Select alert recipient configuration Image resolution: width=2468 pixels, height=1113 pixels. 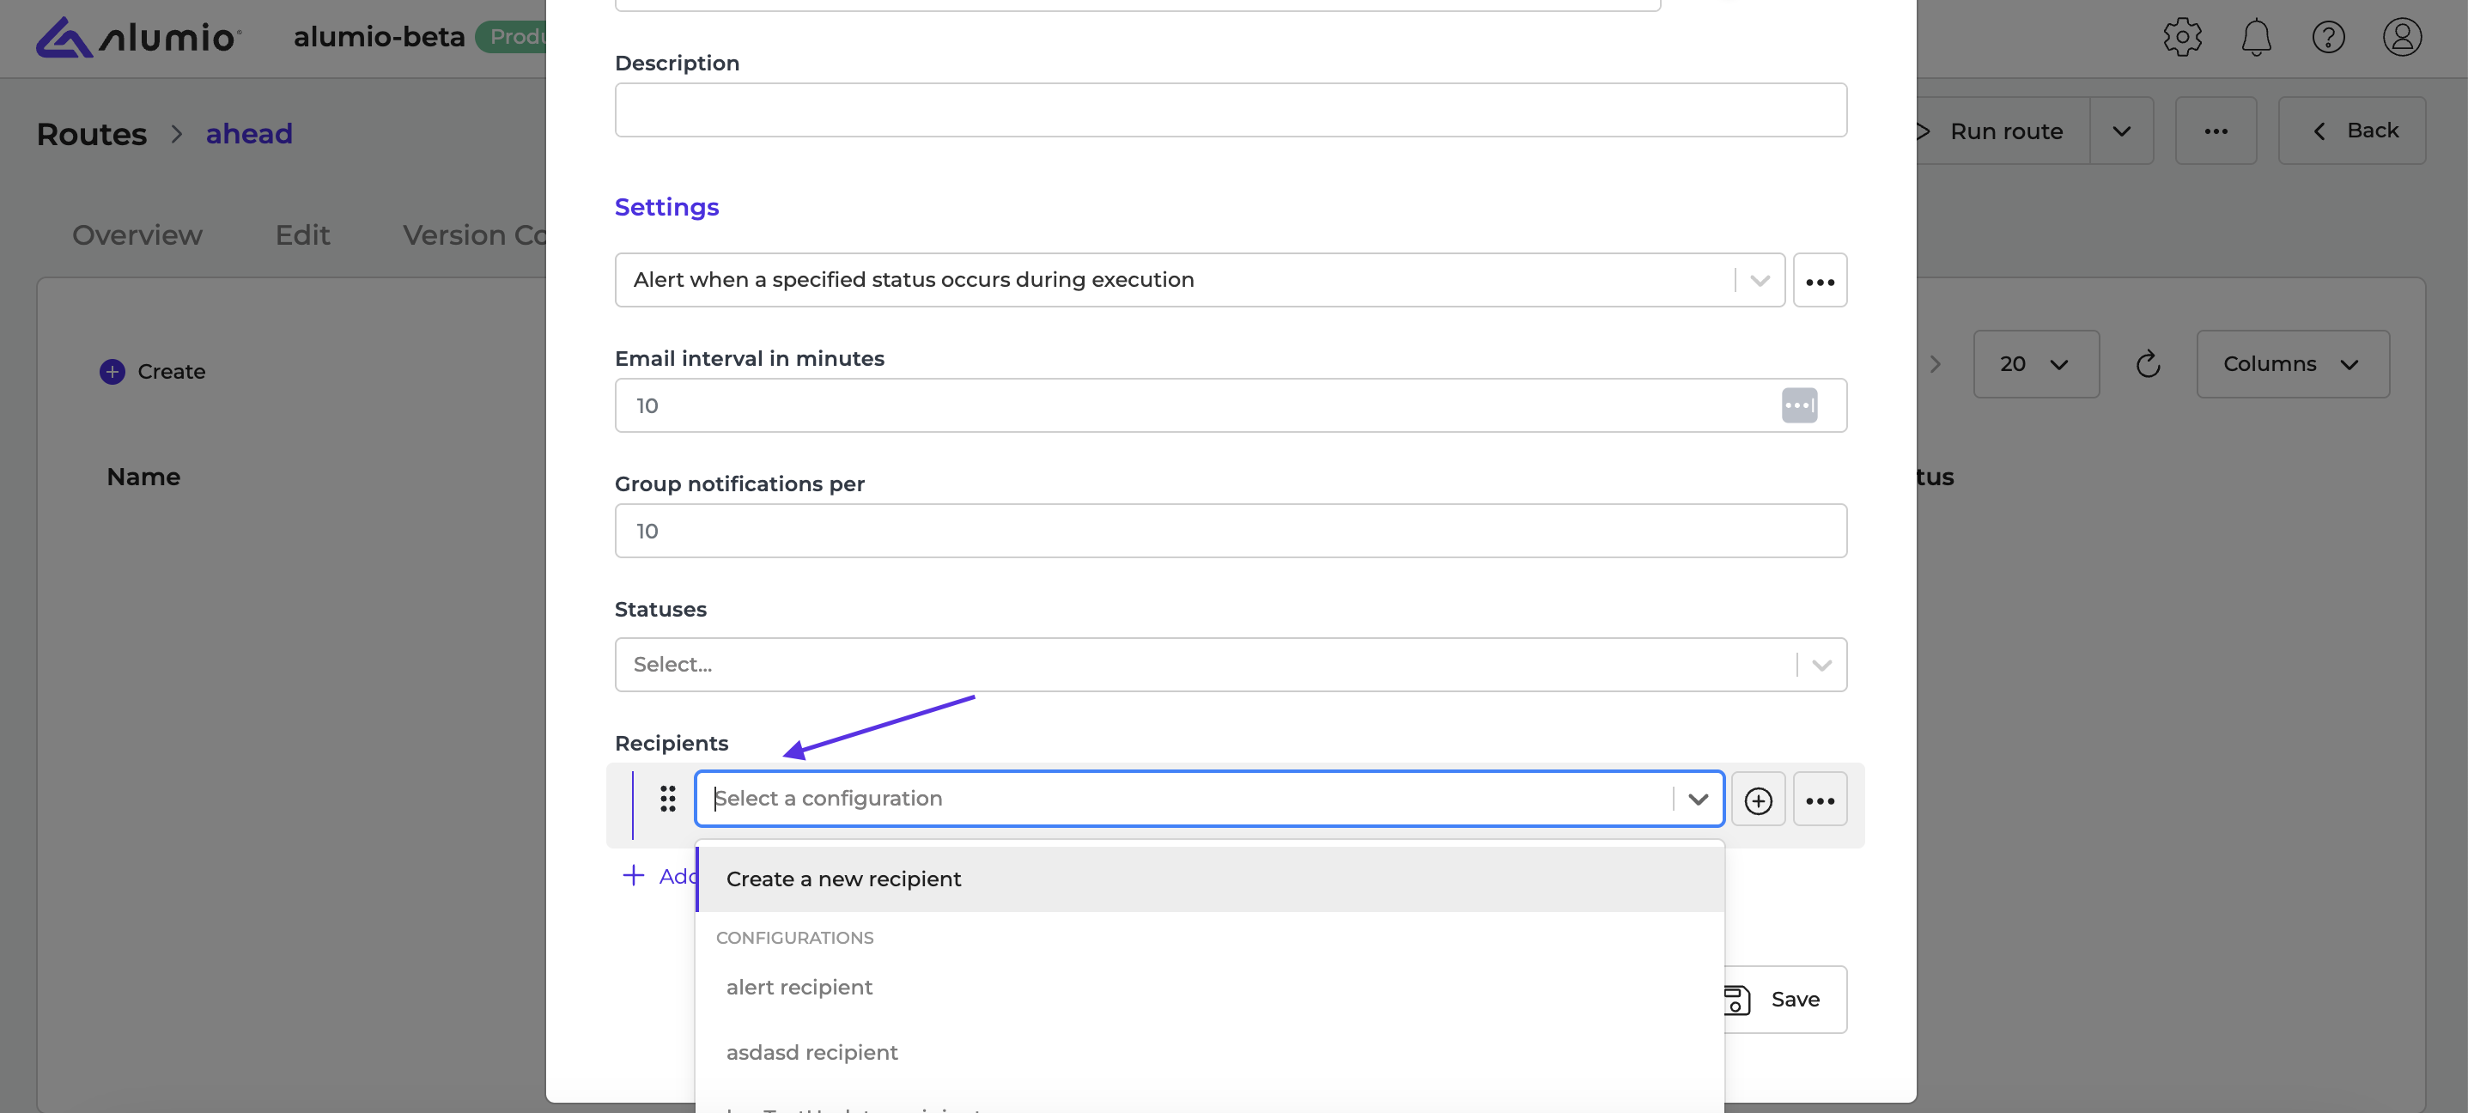click(1210, 988)
